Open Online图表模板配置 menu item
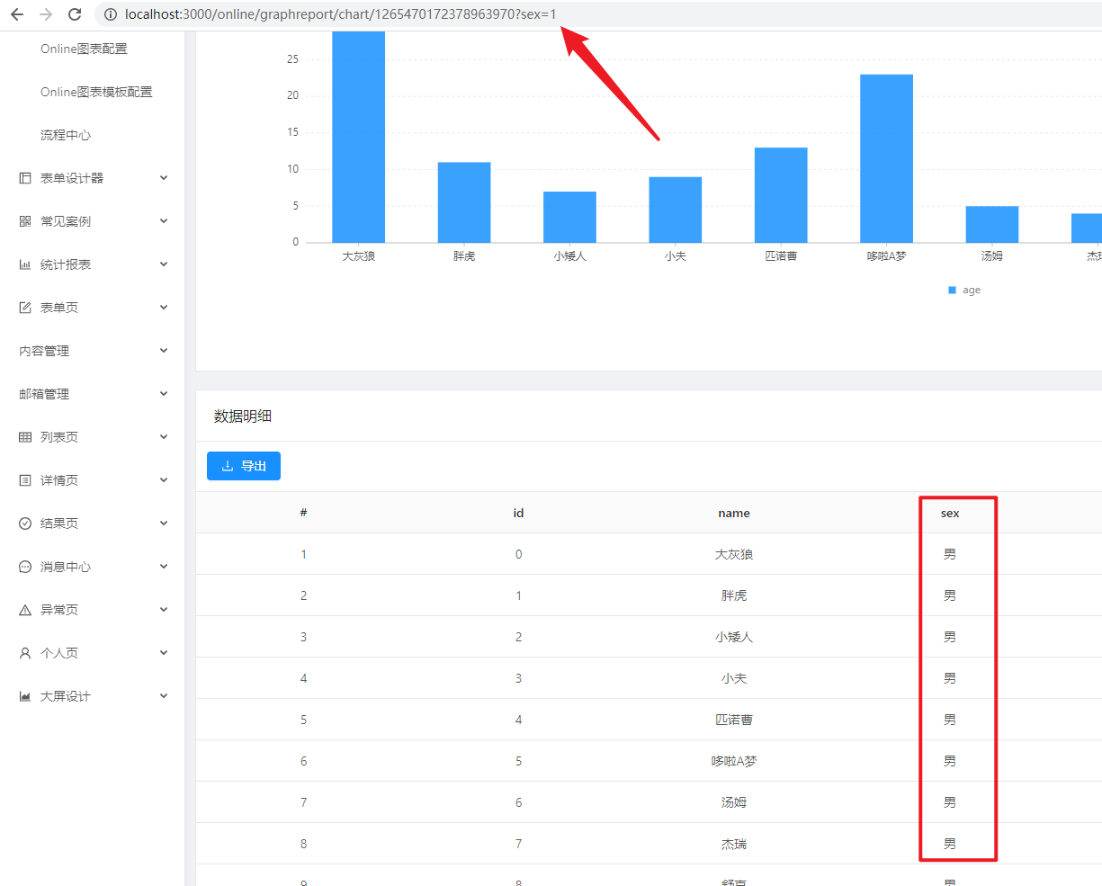 point(96,92)
